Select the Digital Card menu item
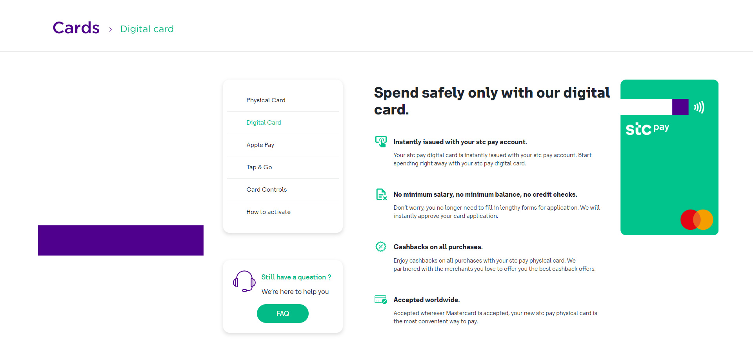 [x=264, y=123]
